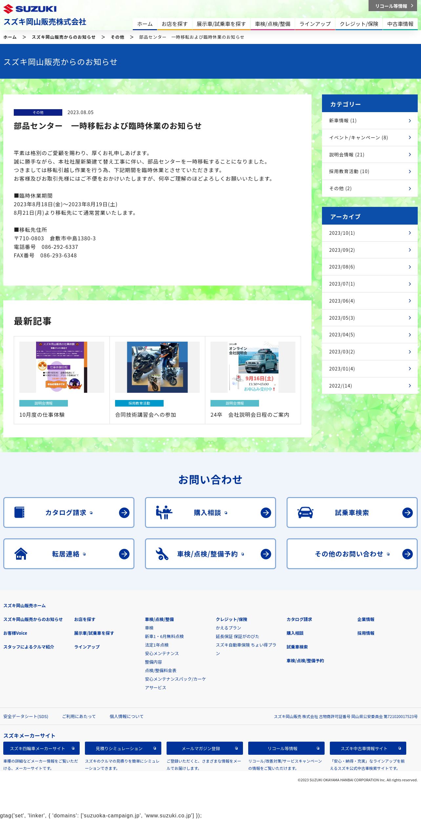Click the 2023/07(1) archive entry
The image size is (421, 820).
tap(370, 284)
